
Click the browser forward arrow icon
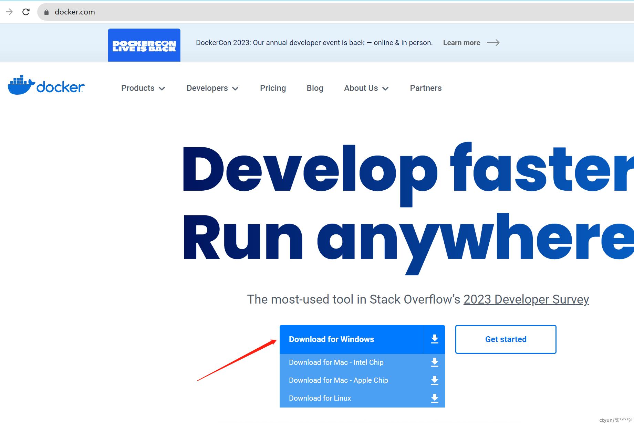[x=9, y=12]
